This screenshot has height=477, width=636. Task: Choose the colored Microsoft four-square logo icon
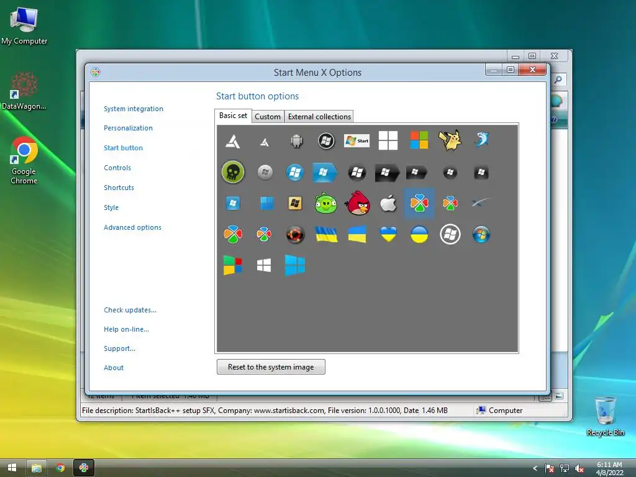[419, 140]
